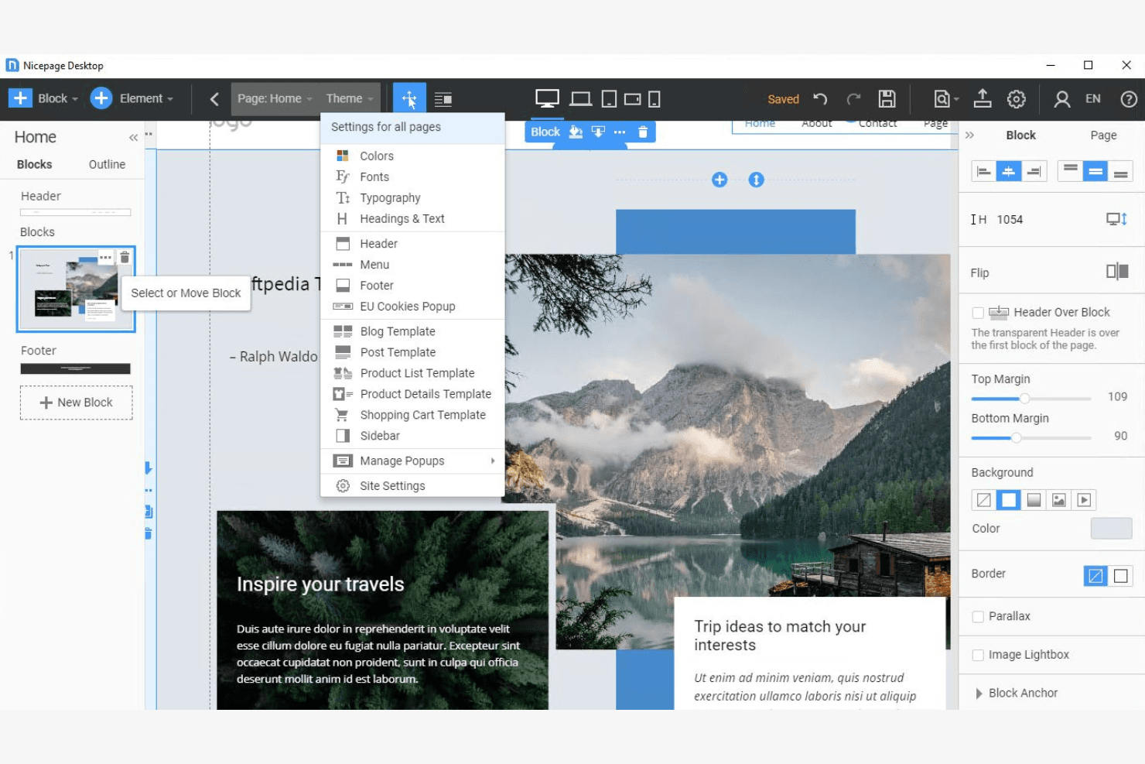Enable the Parallax checkbox
Screen dimensions: 1145x764
coord(978,617)
